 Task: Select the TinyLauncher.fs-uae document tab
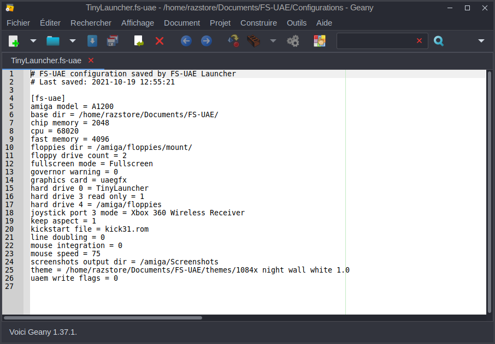pos(46,61)
